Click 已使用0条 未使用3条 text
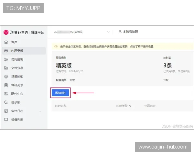This screenshot has width=194, height=155. point(177,71)
